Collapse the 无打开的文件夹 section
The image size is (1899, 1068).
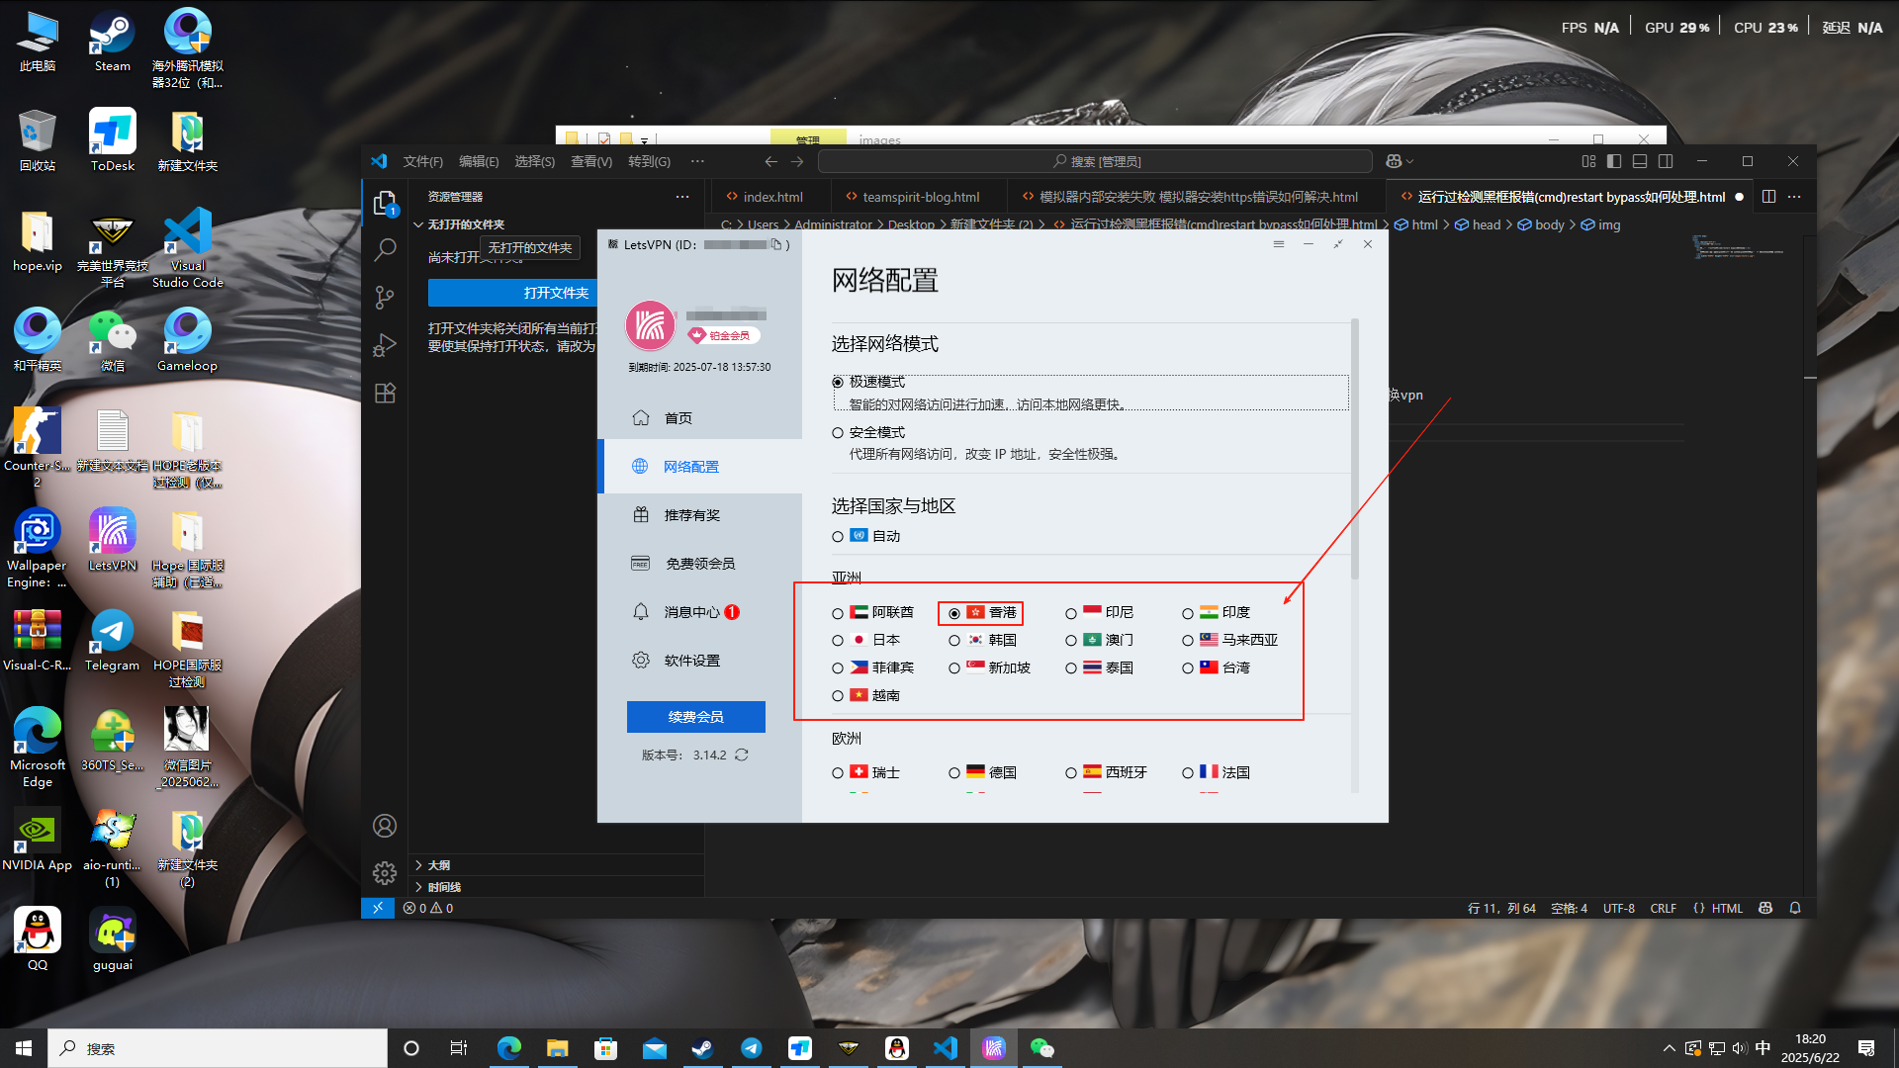[557, 224]
